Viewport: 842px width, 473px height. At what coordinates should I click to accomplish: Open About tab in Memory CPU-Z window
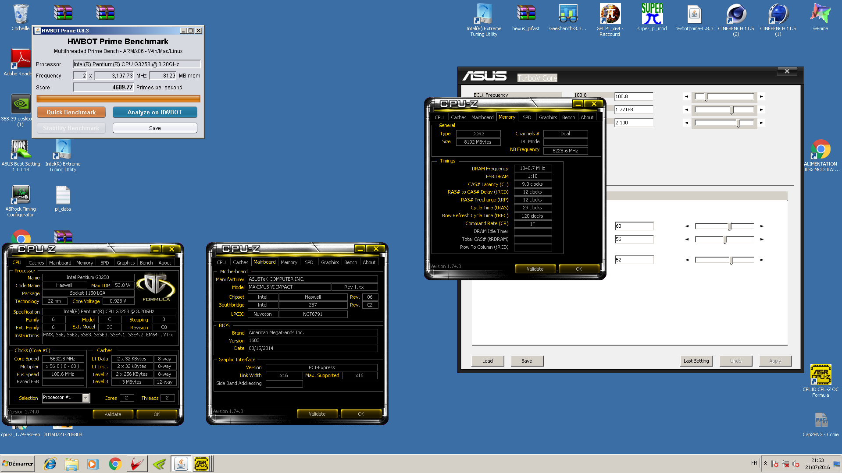coord(587,117)
